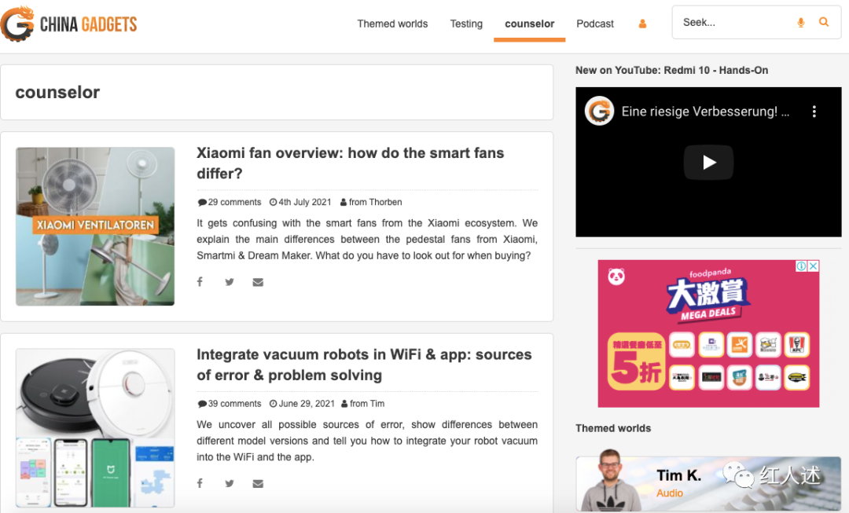
Task: Share Xiaomi fan article via email
Action: (x=258, y=282)
